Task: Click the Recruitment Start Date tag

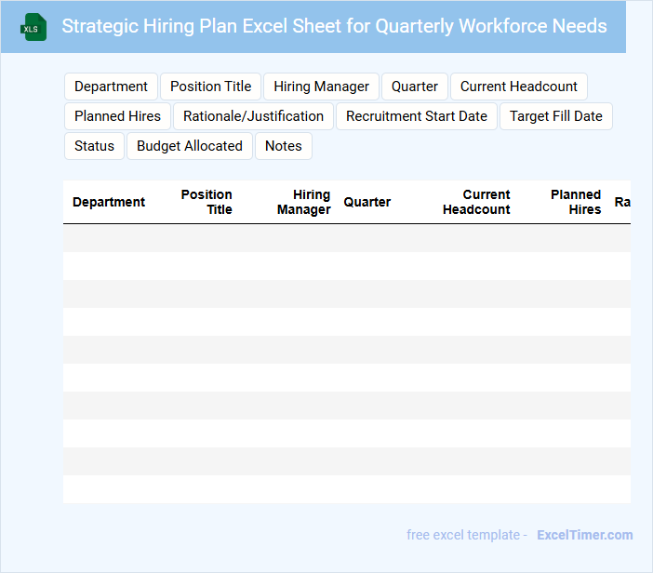Action: pos(416,116)
